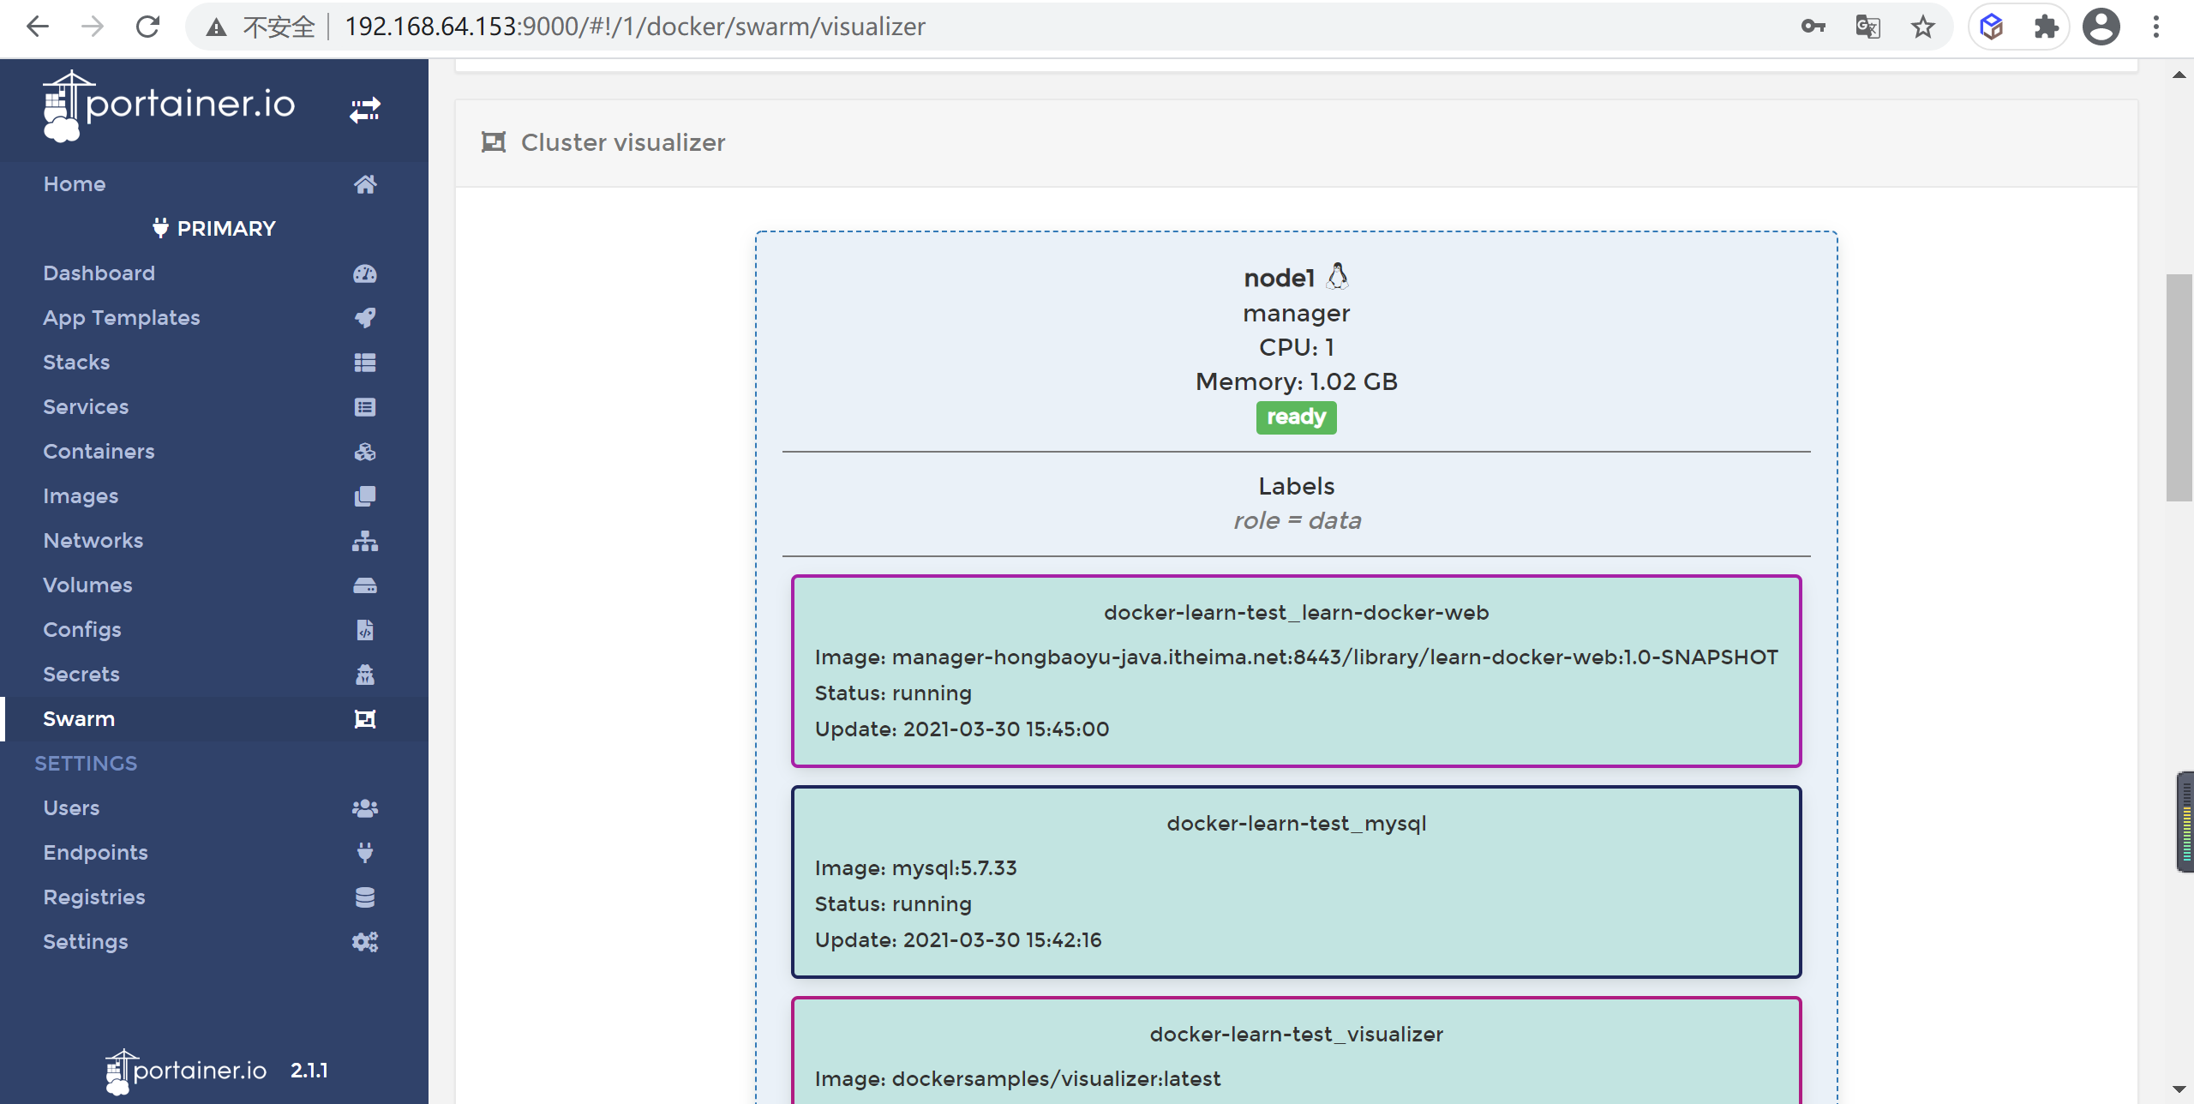Select Home in the sidebar
Image resolution: width=2194 pixels, height=1104 pixels.
75,183
